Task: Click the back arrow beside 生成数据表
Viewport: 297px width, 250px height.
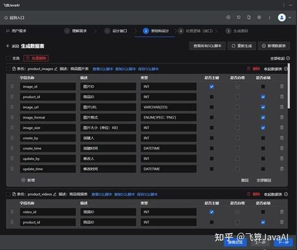Action: tap(7, 46)
